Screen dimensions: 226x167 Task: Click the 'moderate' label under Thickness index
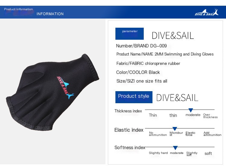pos(193,115)
